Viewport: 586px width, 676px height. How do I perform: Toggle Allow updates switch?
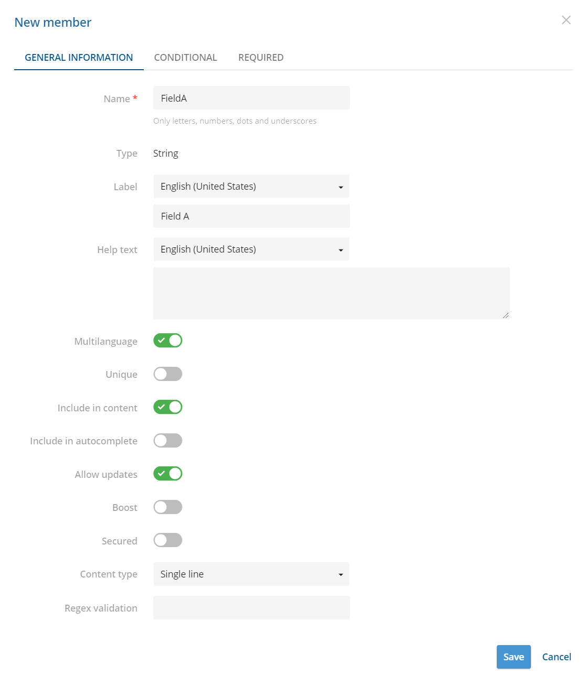pyautogui.click(x=168, y=474)
